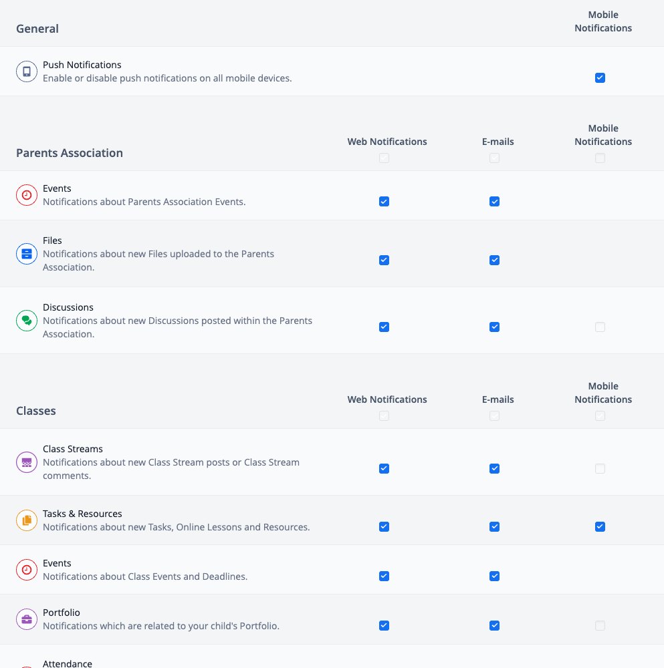Toggle all Mobile Notifications under Classes header
This screenshot has width=664, height=668.
[x=600, y=415]
